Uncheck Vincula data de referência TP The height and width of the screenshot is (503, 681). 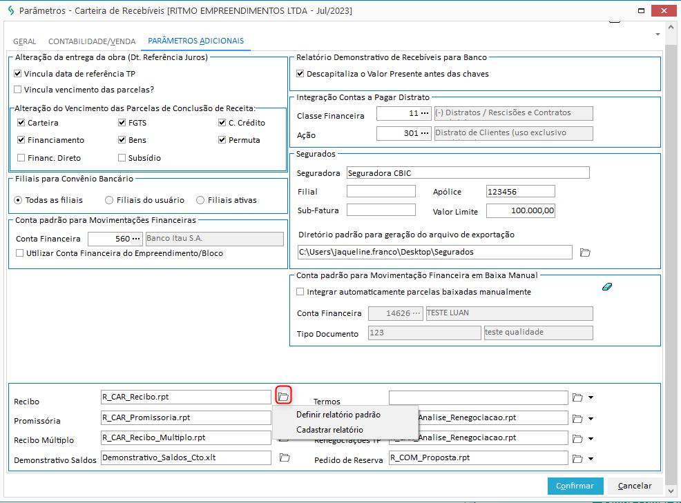point(19,74)
